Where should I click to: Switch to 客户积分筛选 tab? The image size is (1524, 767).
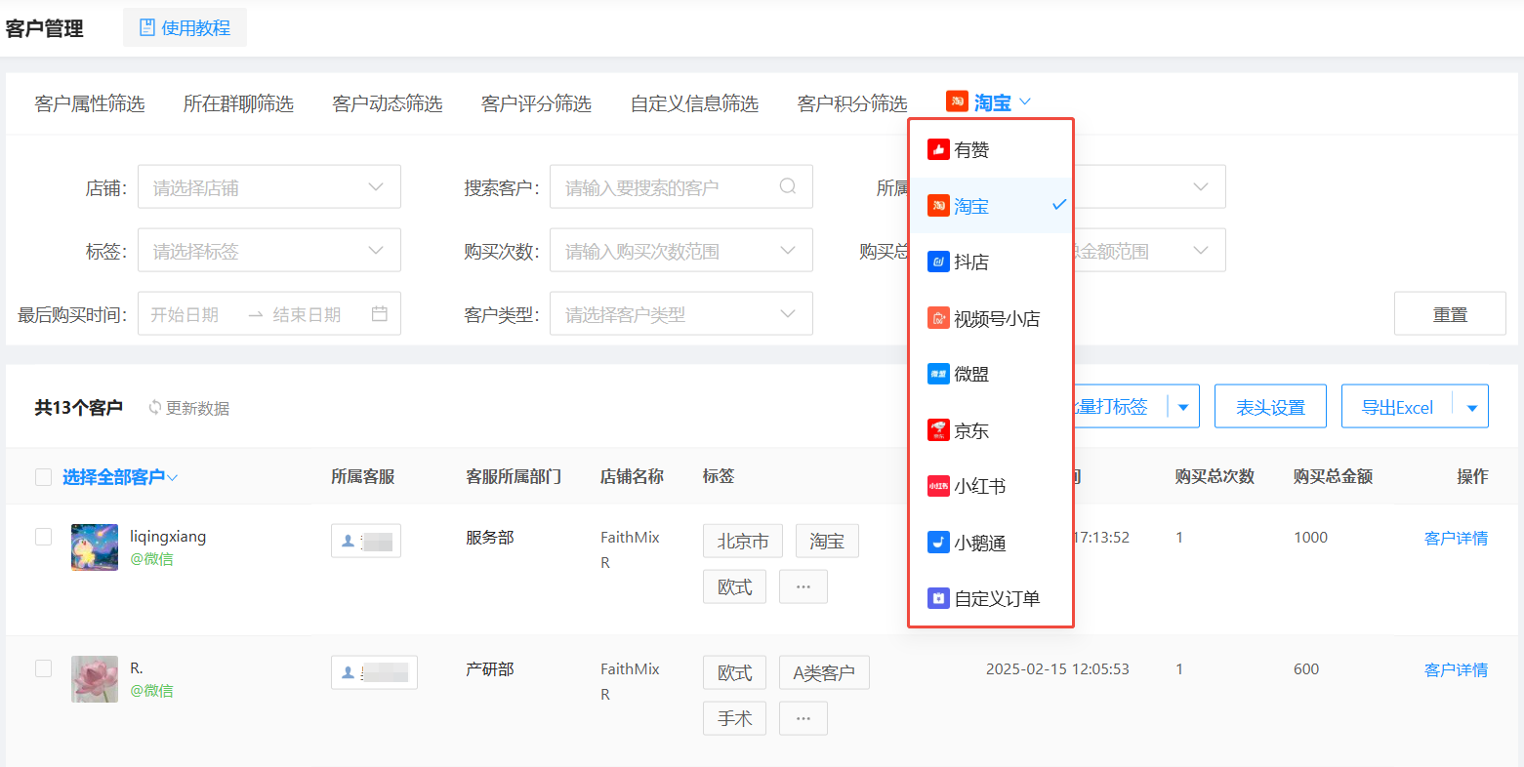point(852,103)
